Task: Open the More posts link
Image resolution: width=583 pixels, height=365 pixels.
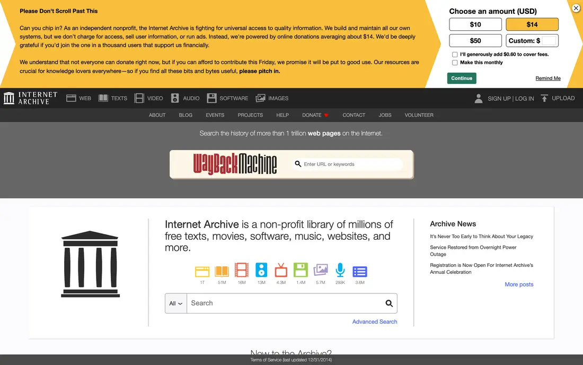Action: pyautogui.click(x=519, y=284)
